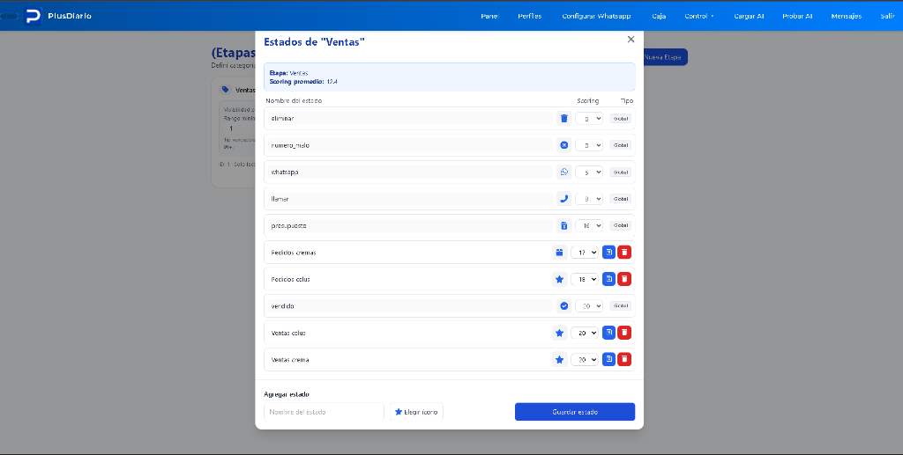This screenshot has height=455, width=903.
Task: Open the scoring dropdown for llamar
Action: click(x=588, y=199)
